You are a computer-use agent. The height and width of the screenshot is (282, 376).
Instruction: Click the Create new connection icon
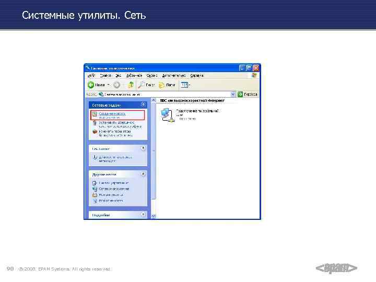[95, 114]
